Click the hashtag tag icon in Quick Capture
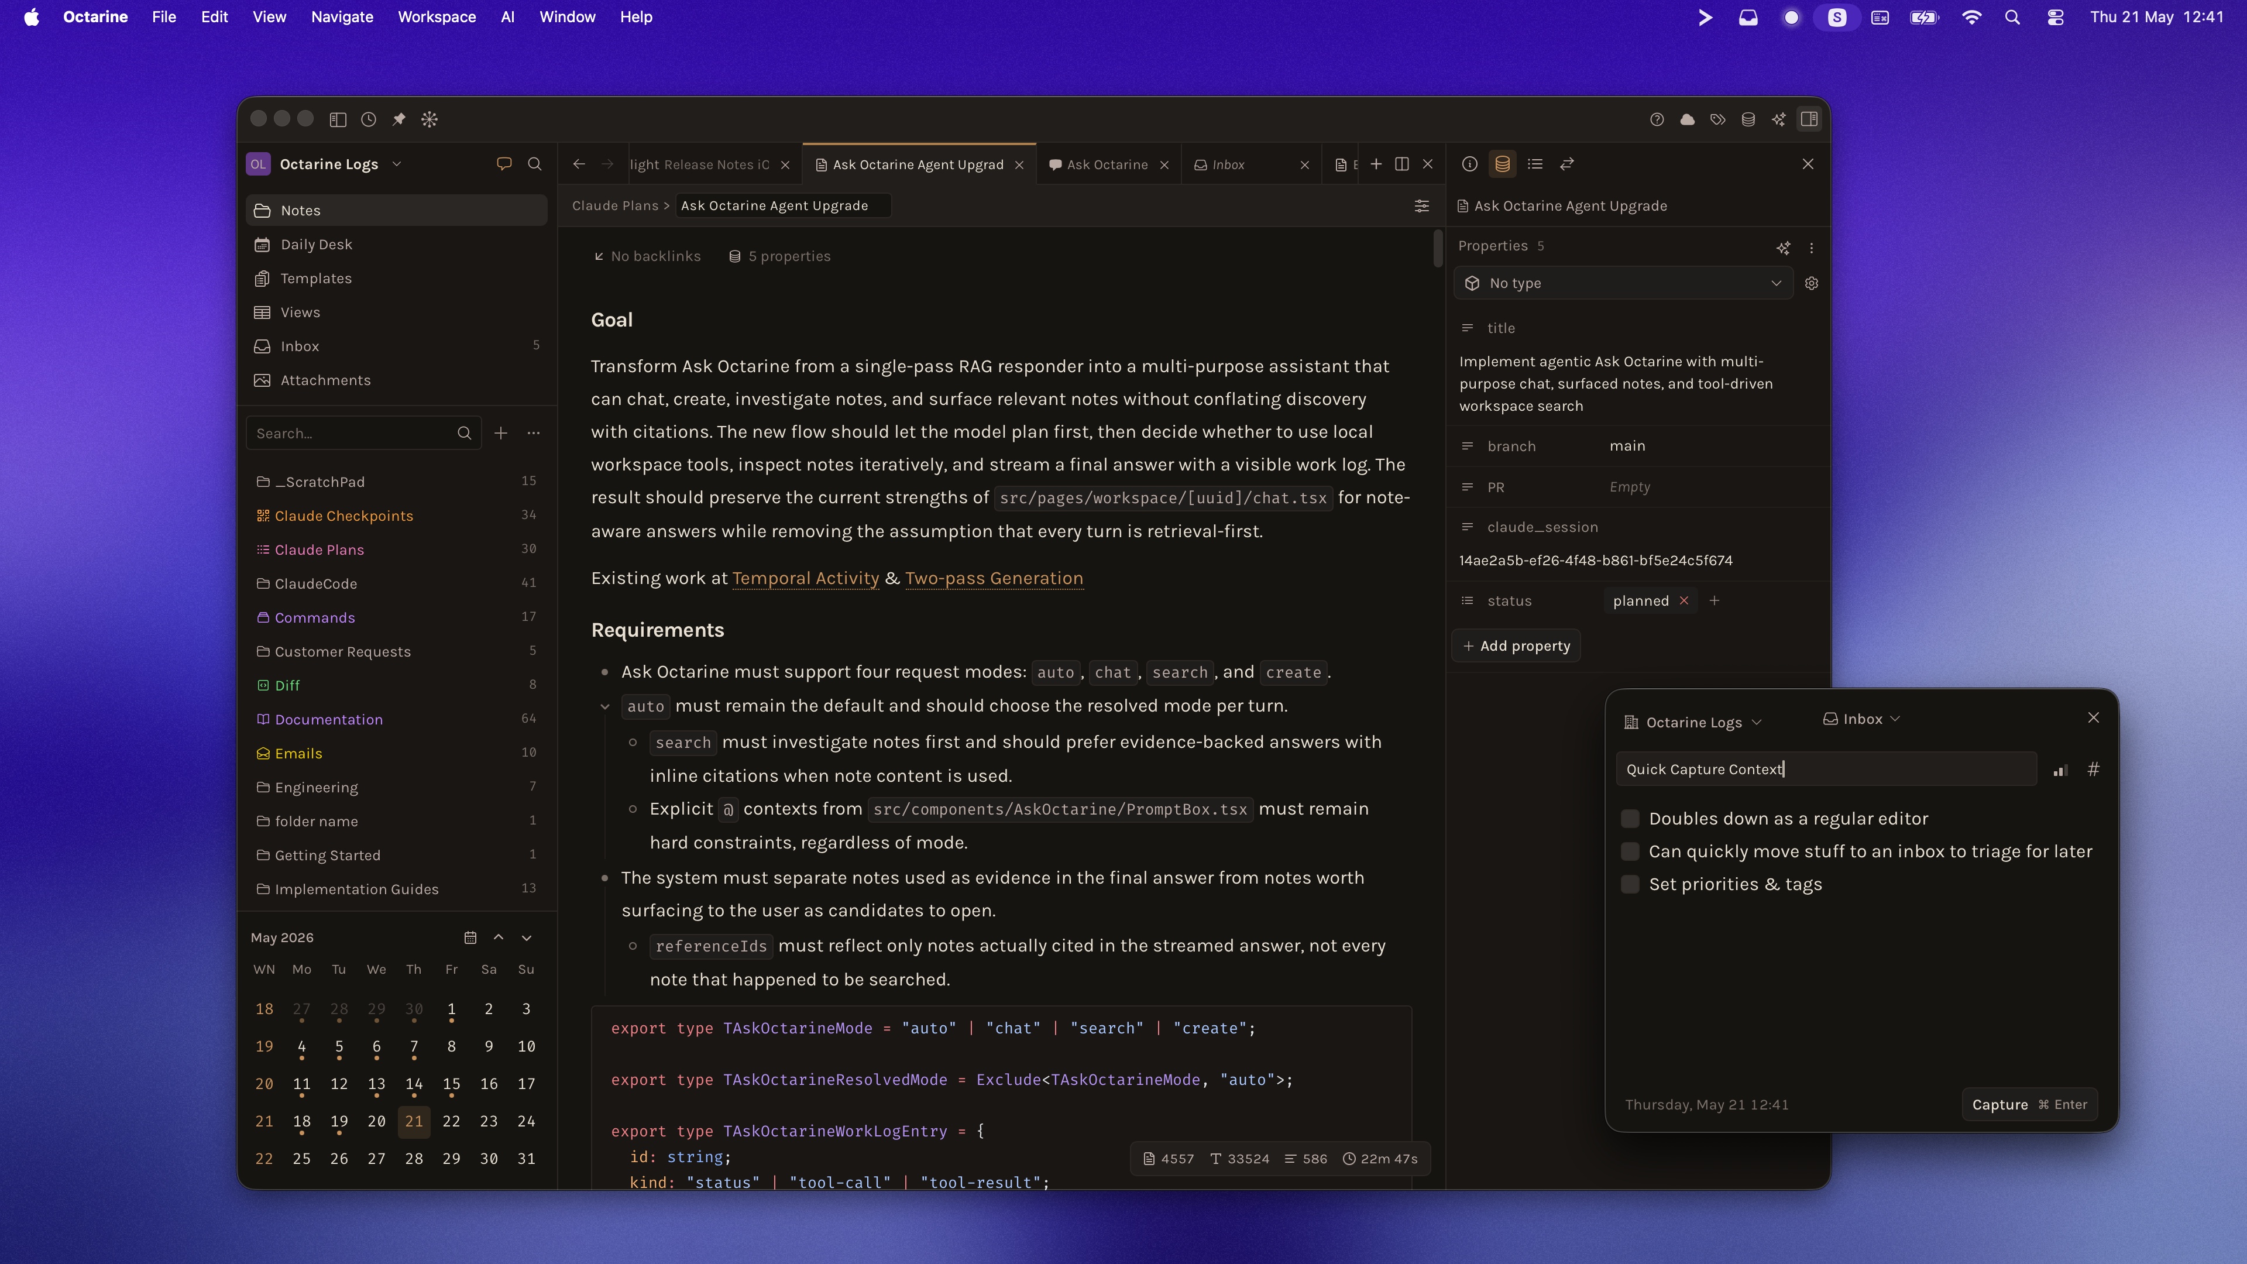The width and height of the screenshot is (2247, 1264). click(2094, 770)
